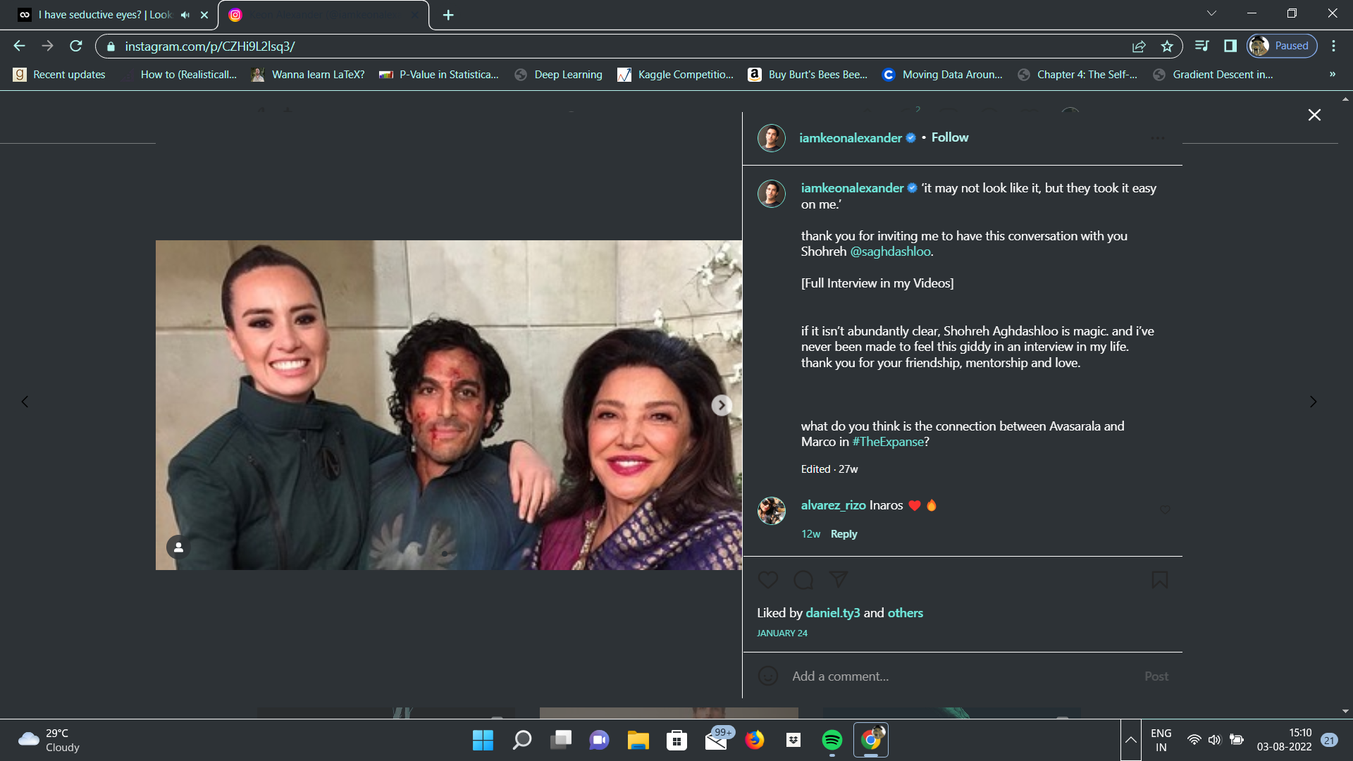Viewport: 1353px width, 761px height.
Task: Navigate to next post arrow
Action: pyautogui.click(x=1313, y=402)
